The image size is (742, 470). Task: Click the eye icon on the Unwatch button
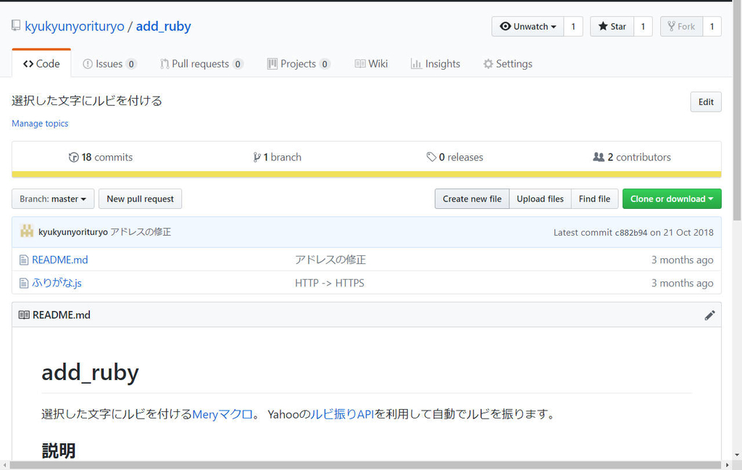(505, 26)
